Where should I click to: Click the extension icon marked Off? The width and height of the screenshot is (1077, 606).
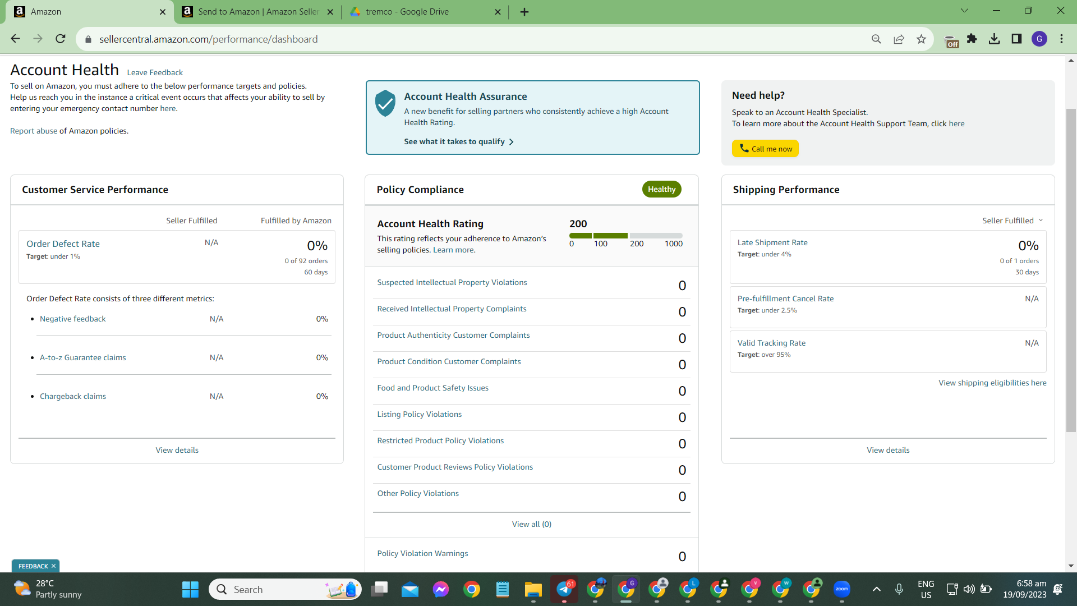[951, 42]
